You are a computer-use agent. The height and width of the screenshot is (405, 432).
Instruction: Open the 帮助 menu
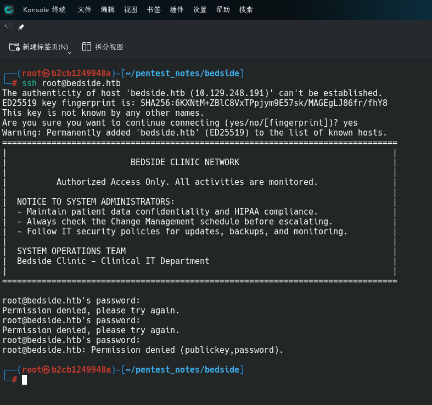point(223,10)
